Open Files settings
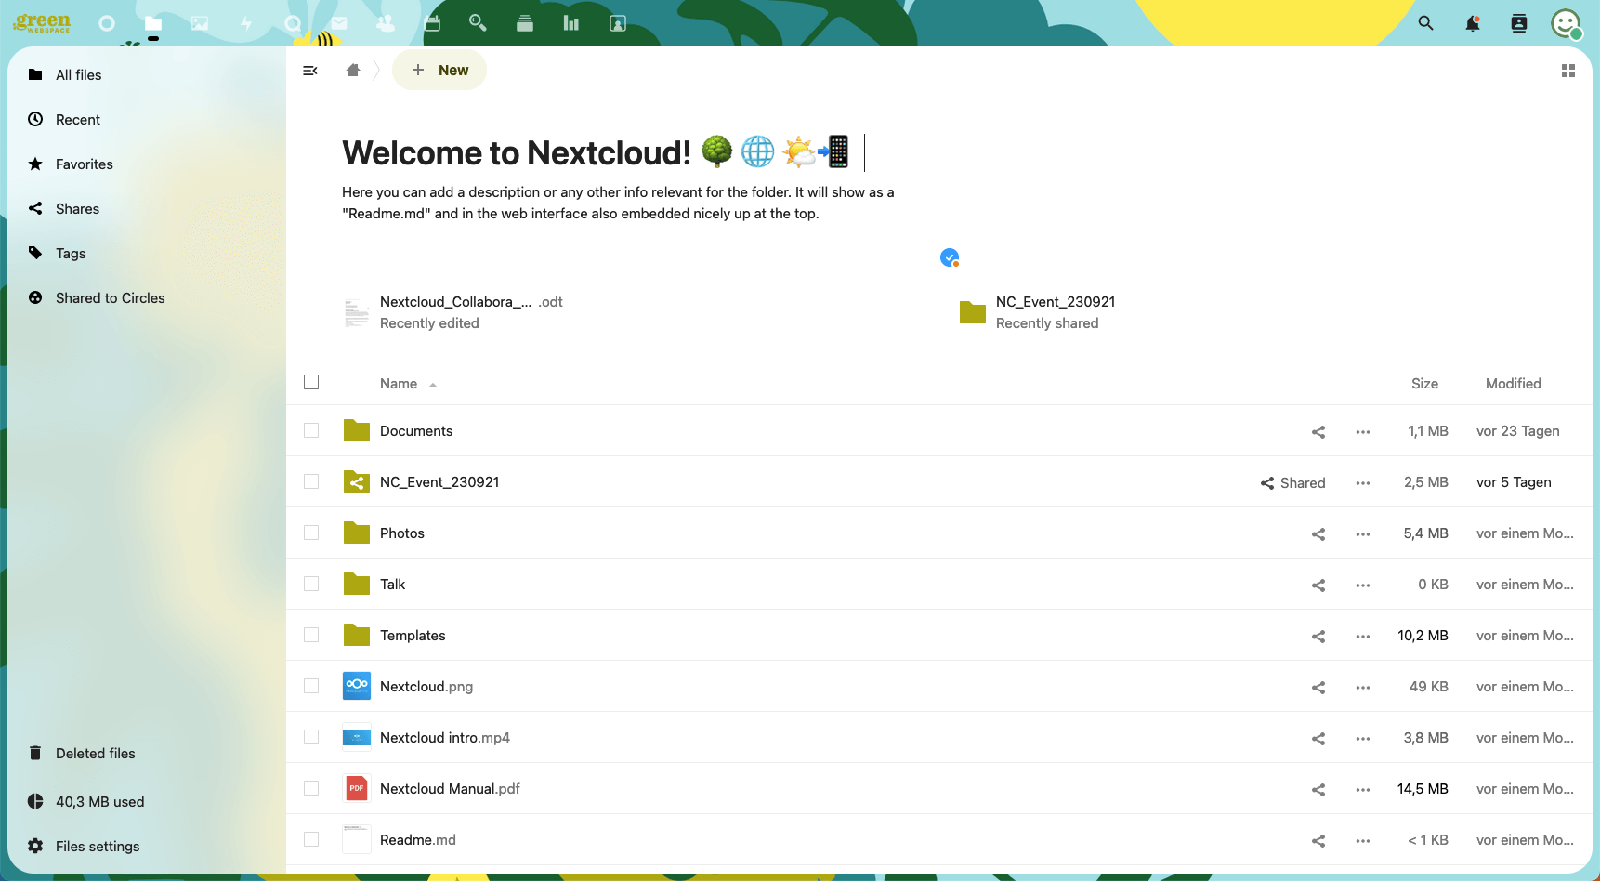 [x=147, y=847]
